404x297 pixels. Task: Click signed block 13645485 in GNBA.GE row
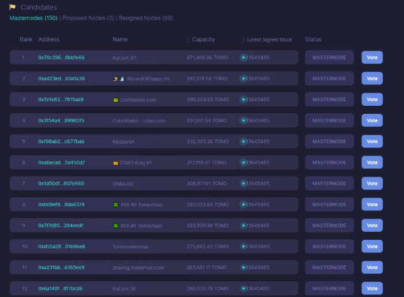257,184
